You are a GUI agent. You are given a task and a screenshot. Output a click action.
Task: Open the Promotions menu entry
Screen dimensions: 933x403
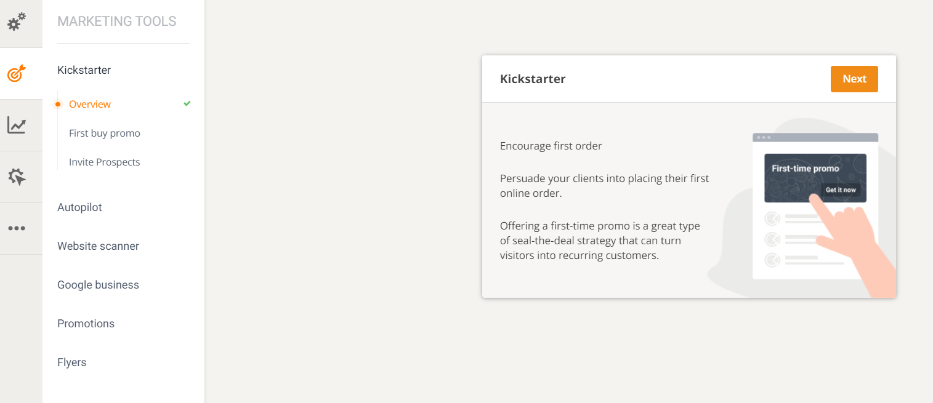click(86, 323)
